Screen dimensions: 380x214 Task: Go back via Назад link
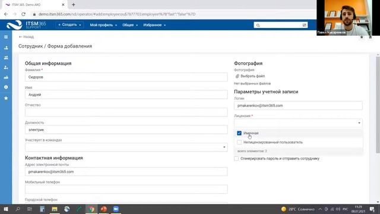pos(26,37)
